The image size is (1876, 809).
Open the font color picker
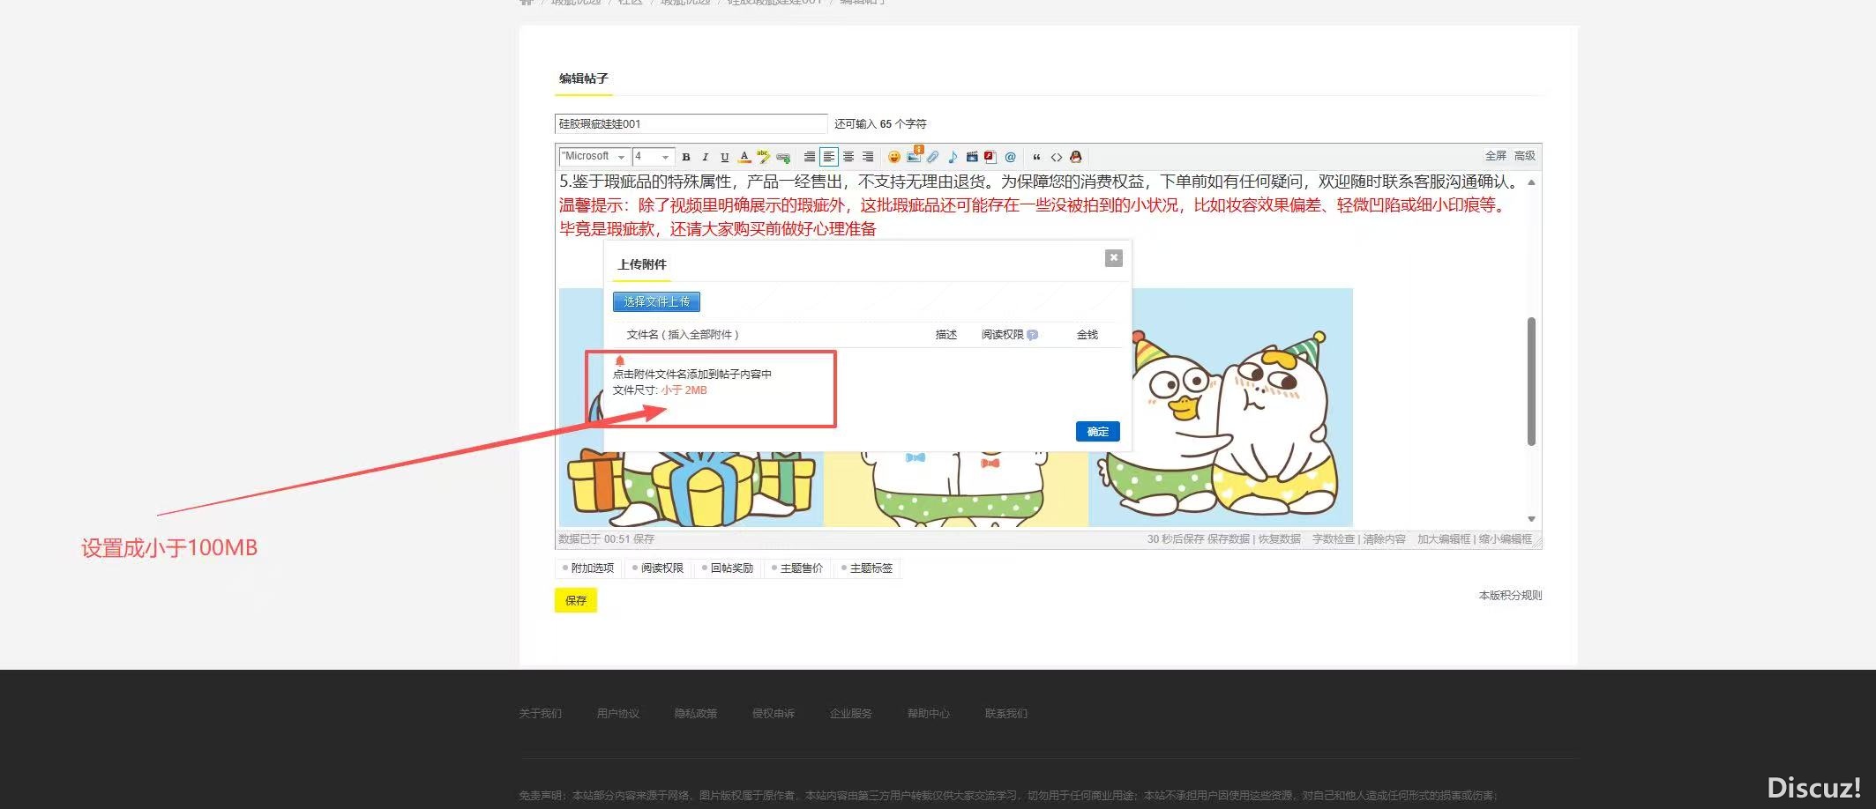(744, 157)
